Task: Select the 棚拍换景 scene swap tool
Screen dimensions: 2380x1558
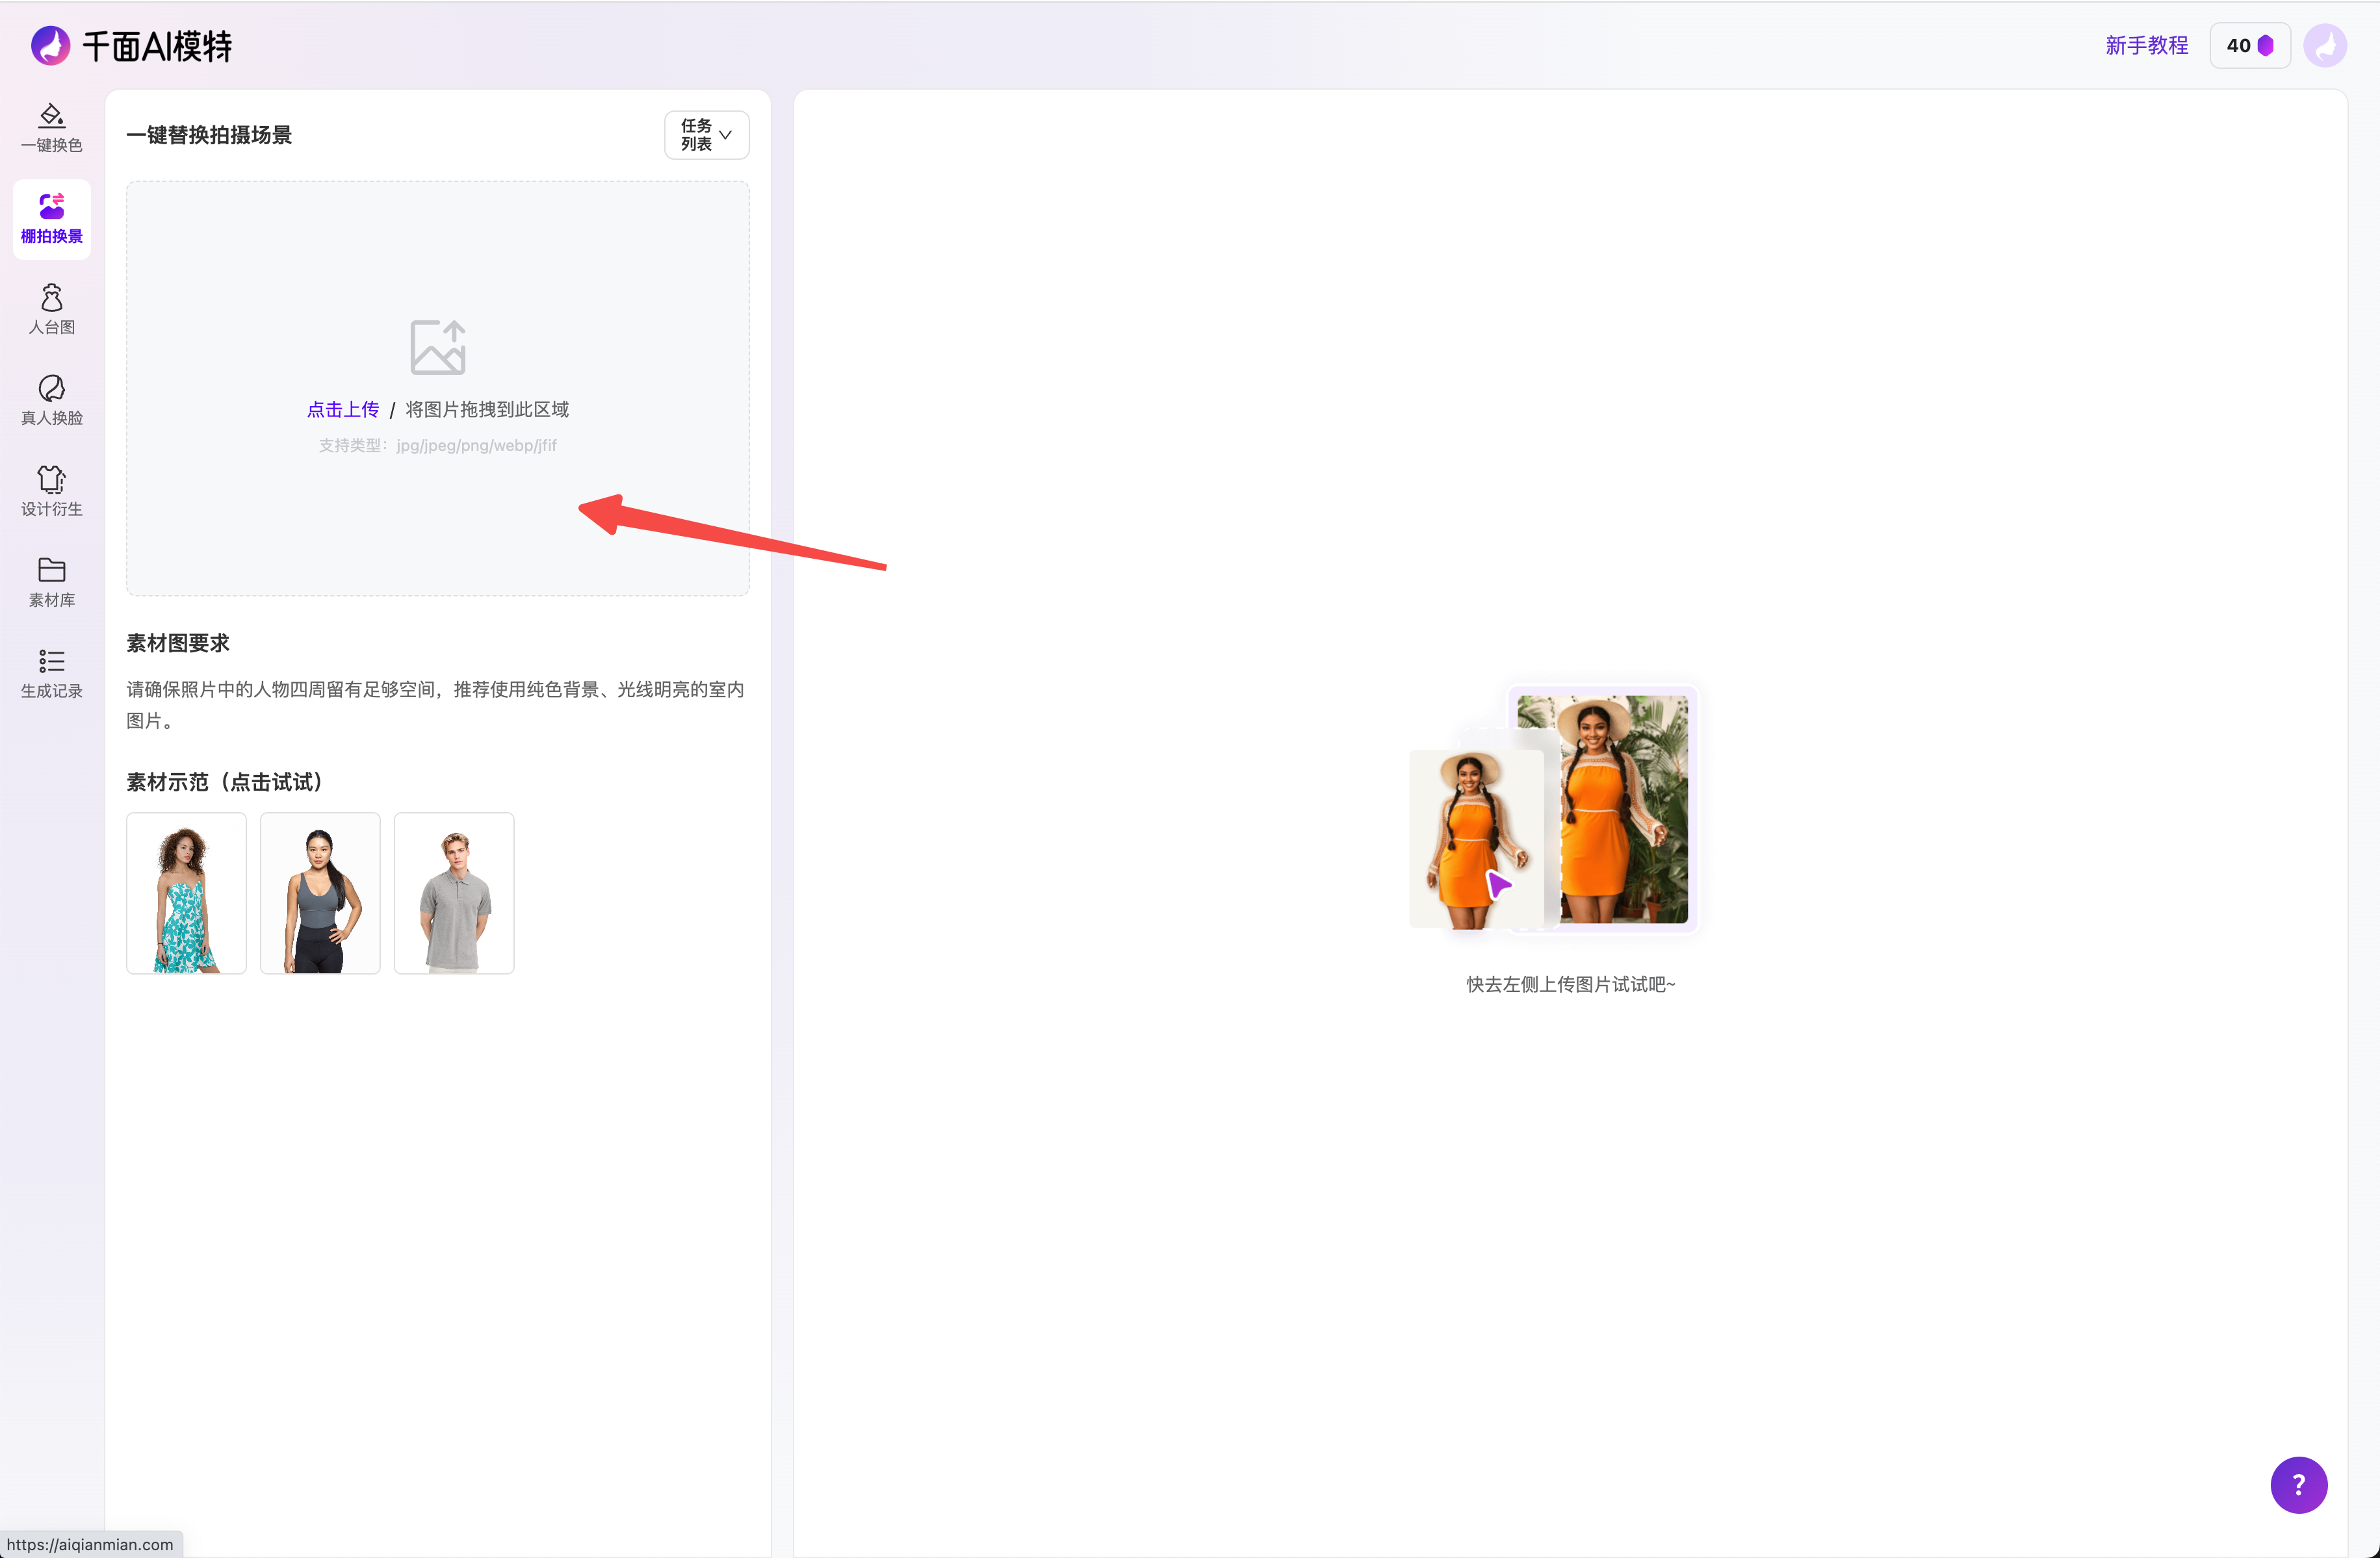Action: [x=52, y=219]
